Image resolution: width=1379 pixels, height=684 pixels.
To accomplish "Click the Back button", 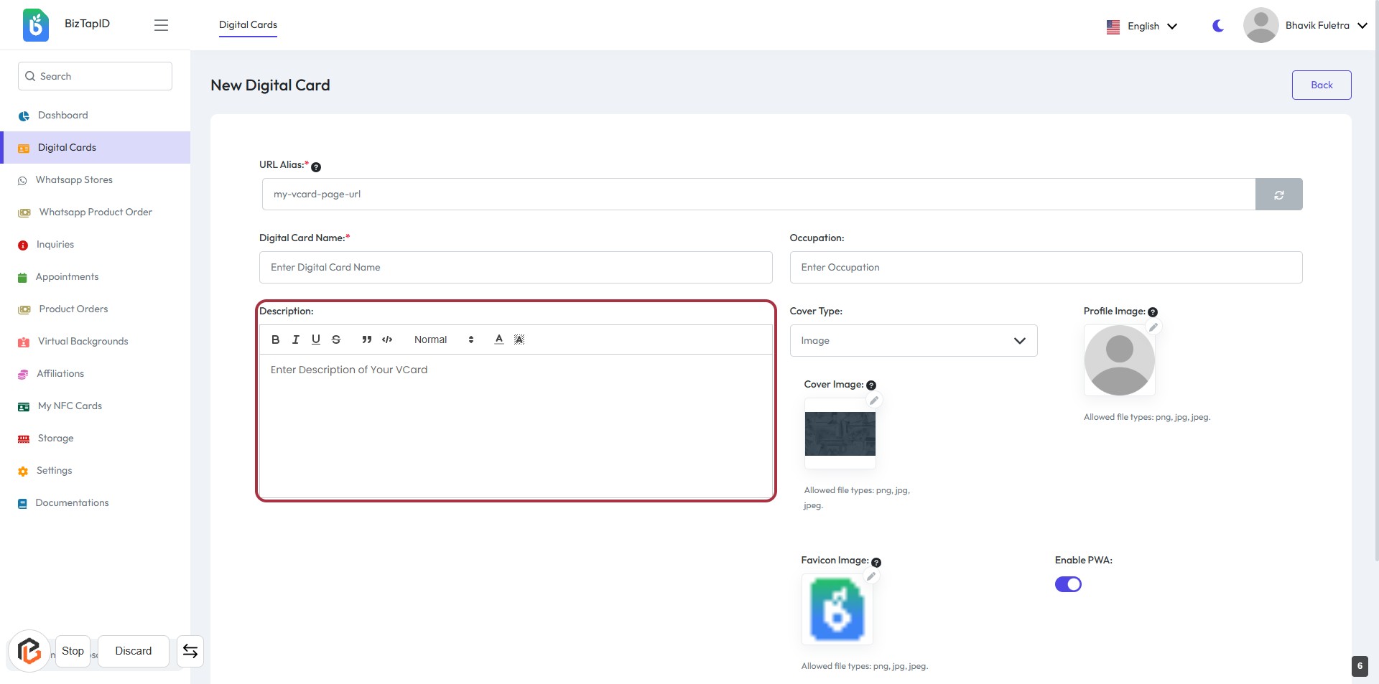I will (1321, 85).
